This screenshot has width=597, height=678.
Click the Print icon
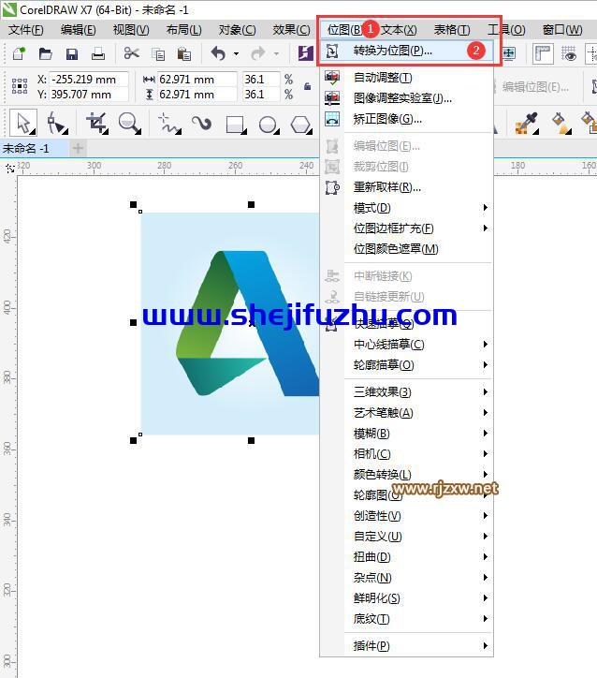[98, 53]
